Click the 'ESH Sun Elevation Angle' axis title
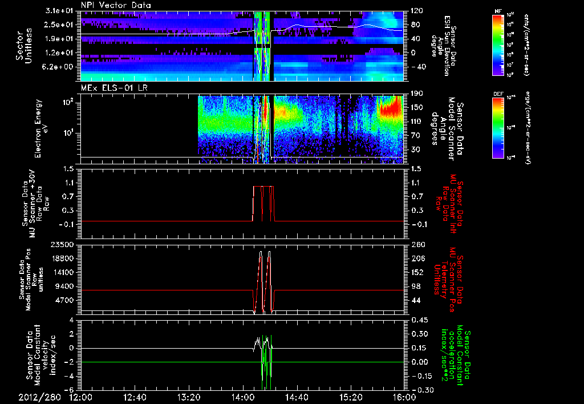 click(x=444, y=46)
